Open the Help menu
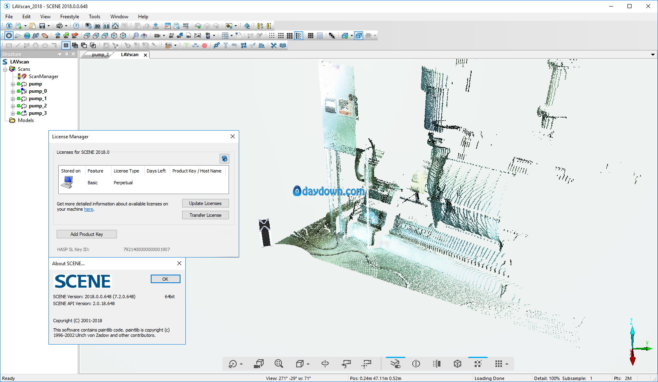Screen dimensions: 658x382 click(143, 17)
